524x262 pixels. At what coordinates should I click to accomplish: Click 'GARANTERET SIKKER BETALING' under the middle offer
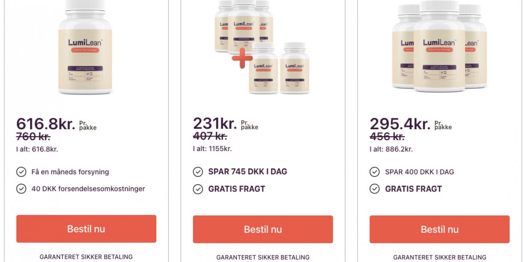(x=263, y=257)
